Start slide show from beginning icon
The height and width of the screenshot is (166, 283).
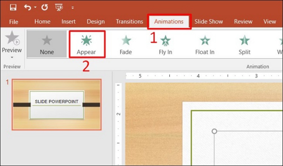(59, 7)
